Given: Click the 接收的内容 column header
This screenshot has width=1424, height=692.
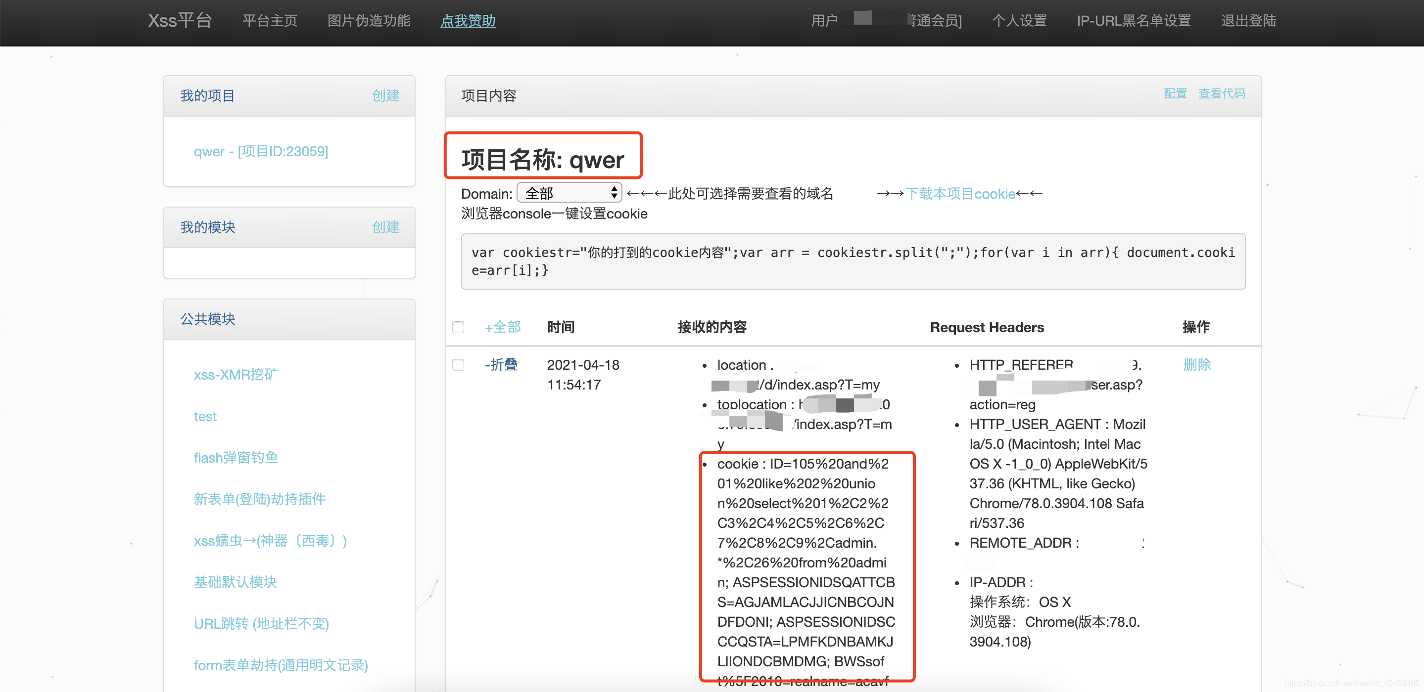Looking at the screenshot, I should click(x=712, y=327).
